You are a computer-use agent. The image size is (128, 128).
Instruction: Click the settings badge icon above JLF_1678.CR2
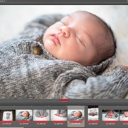click(x=14, y=106)
